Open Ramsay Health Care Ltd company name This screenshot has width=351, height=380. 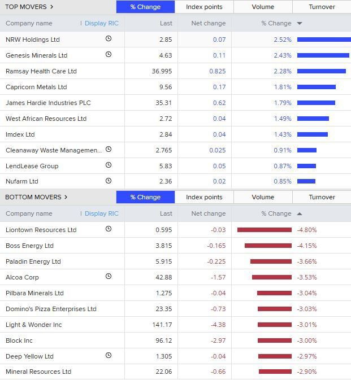(x=41, y=71)
